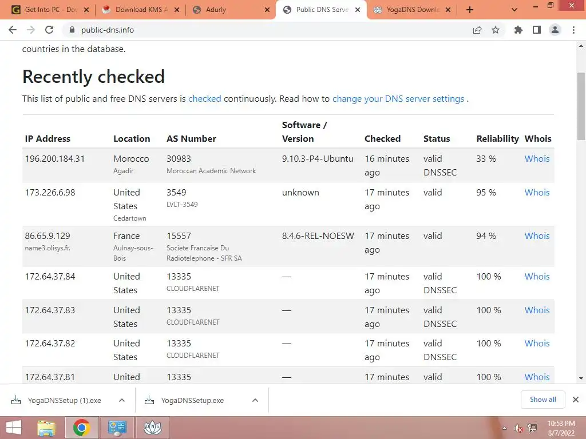View site security lock icon
Screen dimensions: 586x439
(72, 30)
